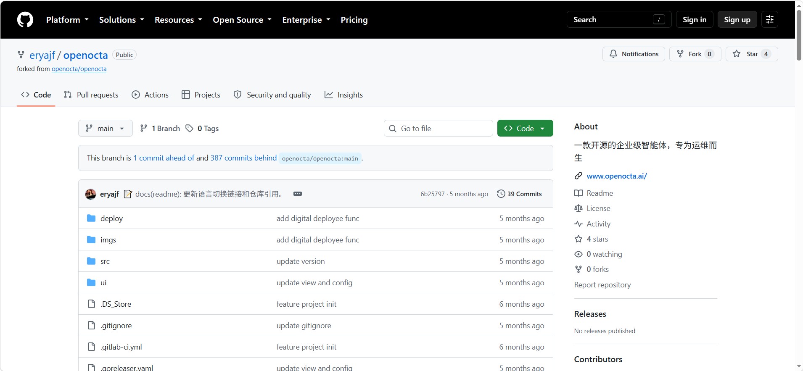Click the License scales icon
Image resolution: width=803 pixels, height=371 pixels.
tap(578, 208)
